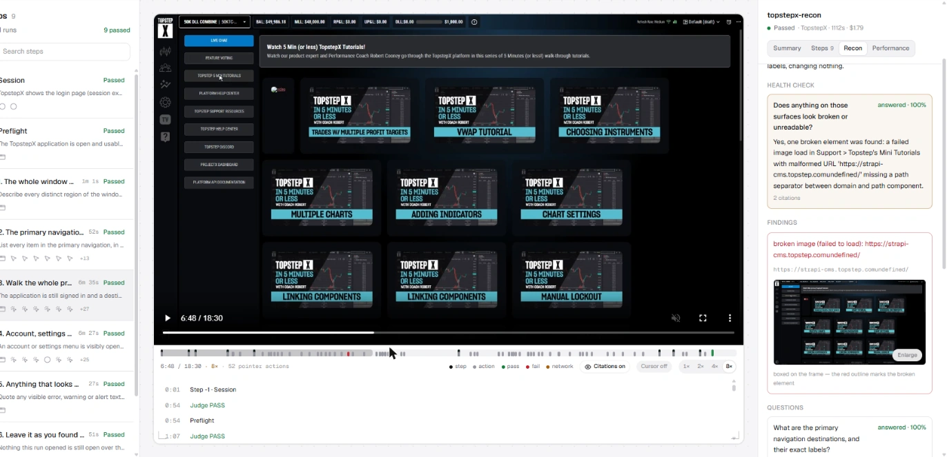Open the gear settings sidebar icon
The image size is (947, 457).
tap(165, 102)
